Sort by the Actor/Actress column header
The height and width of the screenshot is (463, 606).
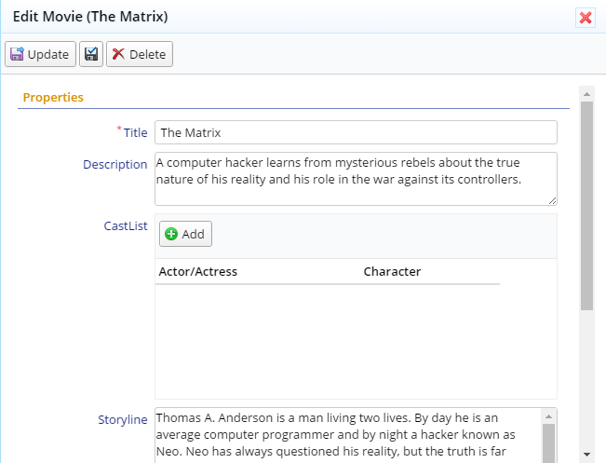coord(196,272)
